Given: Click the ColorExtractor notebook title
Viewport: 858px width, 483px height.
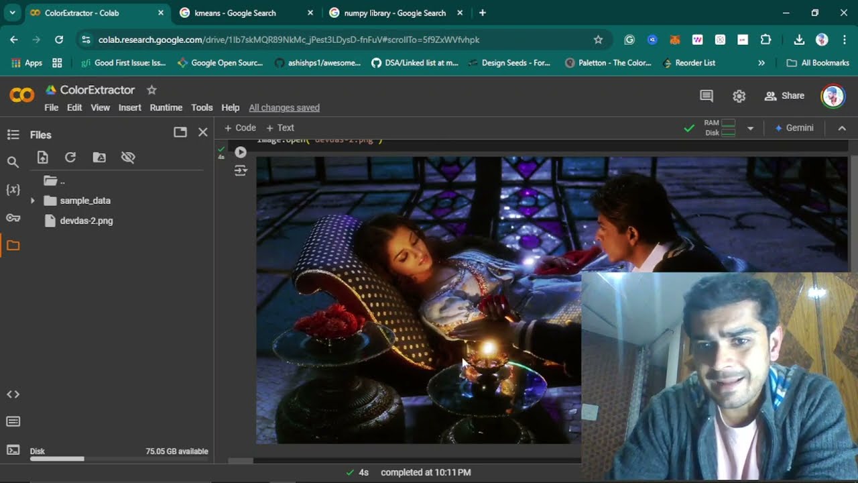Looking at the screenshot, I should click(x=97, y=89).
